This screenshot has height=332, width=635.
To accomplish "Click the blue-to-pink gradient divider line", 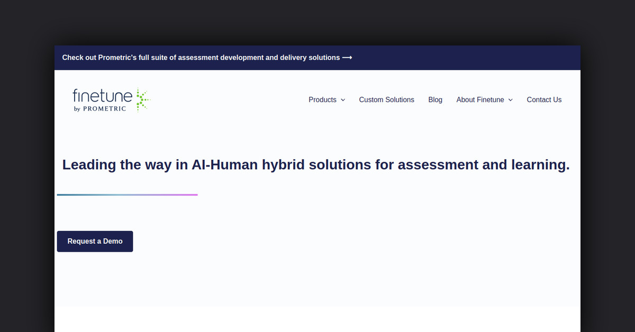I will coord(127,195).
